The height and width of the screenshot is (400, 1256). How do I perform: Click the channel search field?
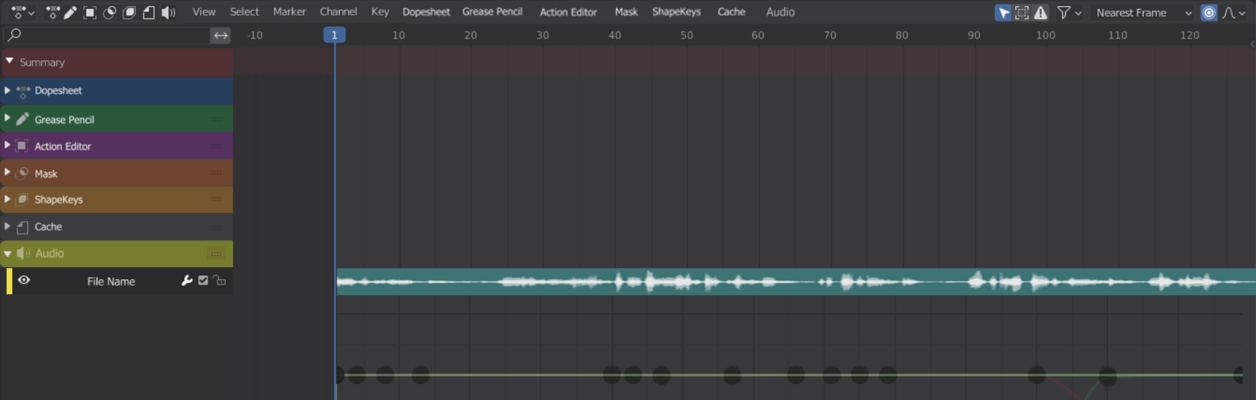point(106,35)
